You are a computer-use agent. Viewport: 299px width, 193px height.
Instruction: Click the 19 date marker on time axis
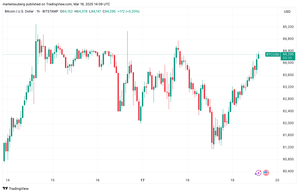pyautogui.click(x=232, y=180)
